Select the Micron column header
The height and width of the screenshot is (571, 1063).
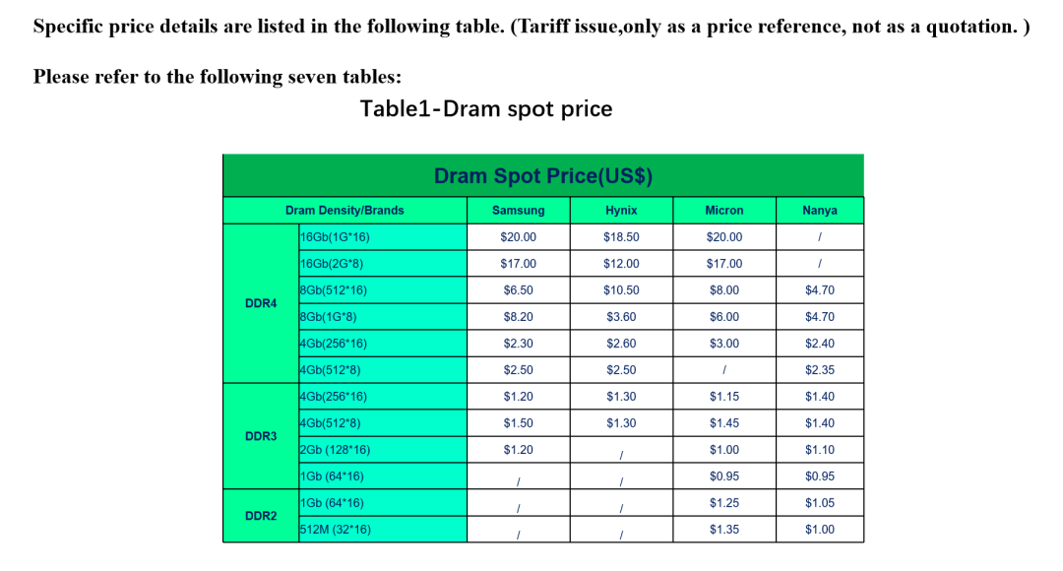[724, 211]
